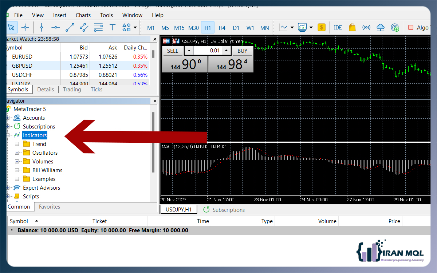Select the trendline drawing tool

[70, 27]
